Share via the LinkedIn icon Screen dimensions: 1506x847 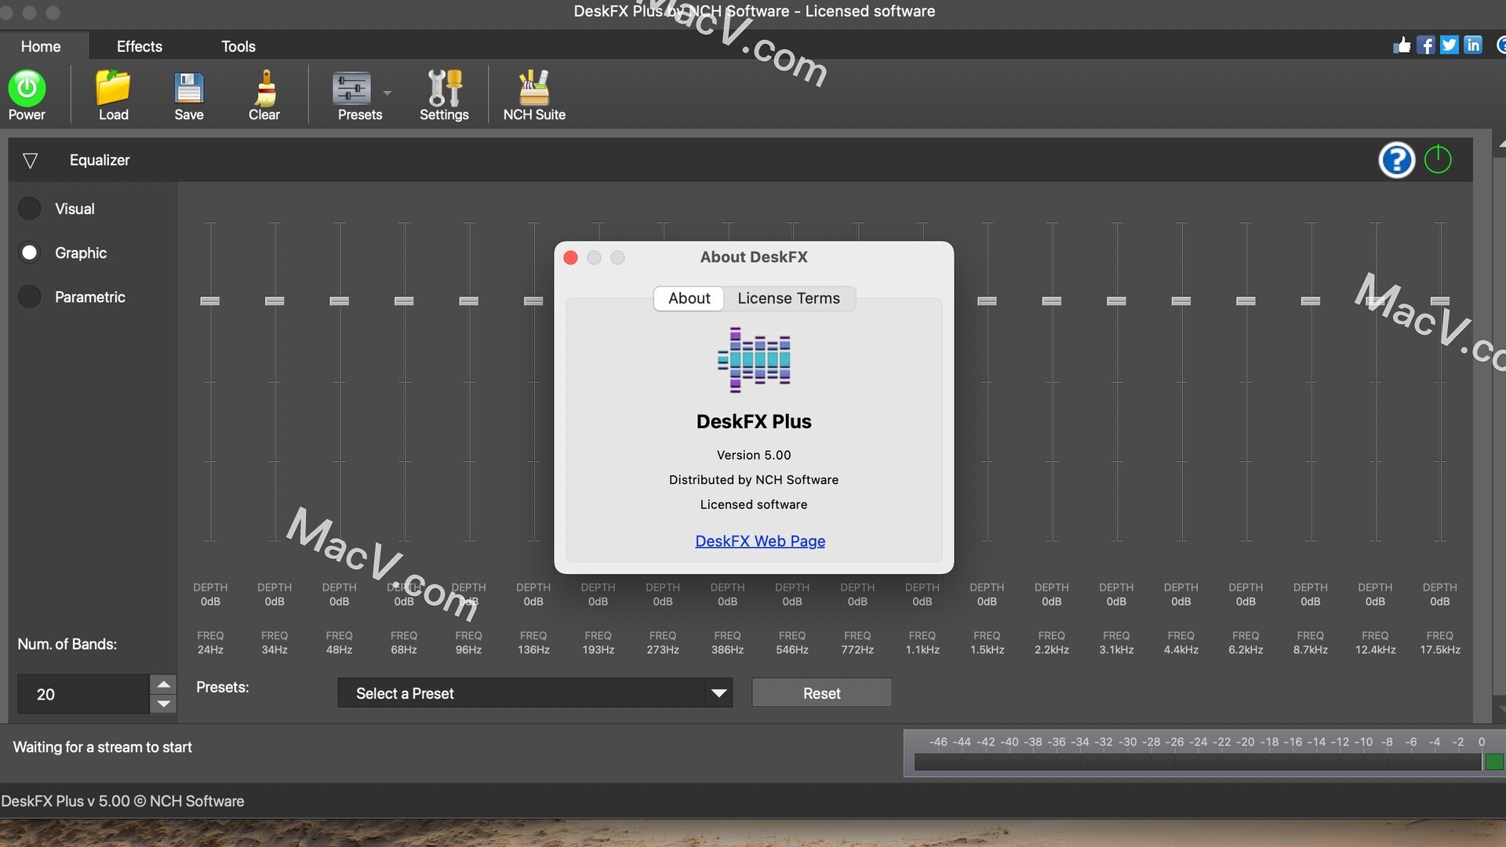1473,45
